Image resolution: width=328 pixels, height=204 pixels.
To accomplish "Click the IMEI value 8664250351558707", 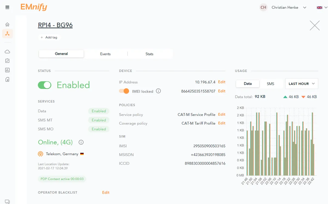I will click(x=198, y=91).
